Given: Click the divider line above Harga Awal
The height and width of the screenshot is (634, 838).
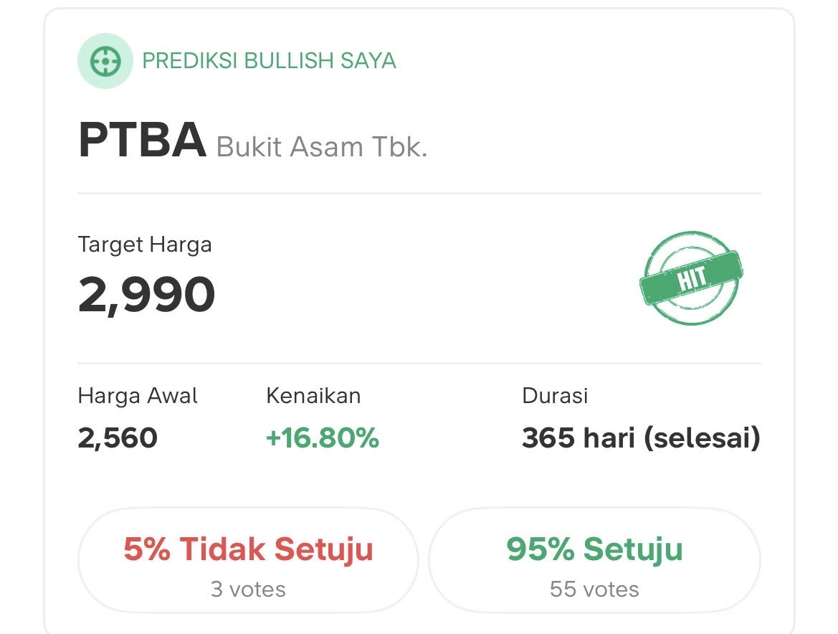Looking at the screenshot, I should [419, 363].
